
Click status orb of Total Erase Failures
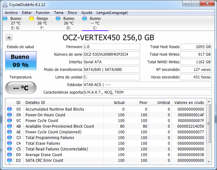click(9, 143)
